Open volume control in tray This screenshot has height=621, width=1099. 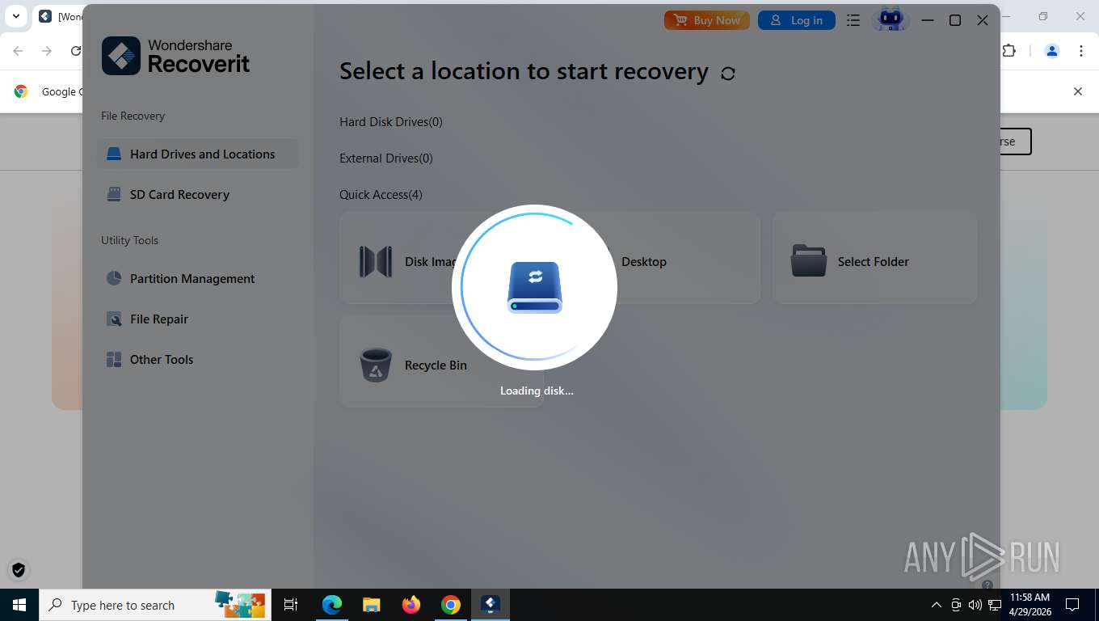tap(975, 605)
